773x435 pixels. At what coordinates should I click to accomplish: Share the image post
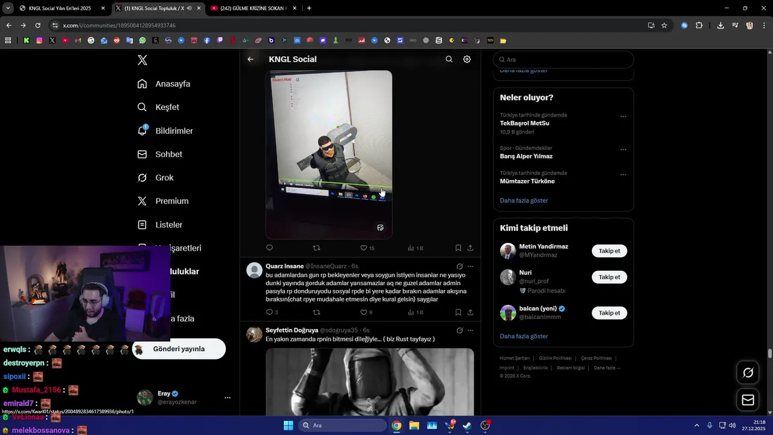[470, 248]
